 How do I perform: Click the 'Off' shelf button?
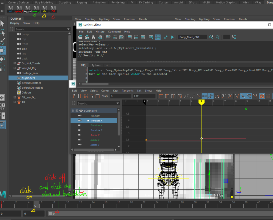[53, 9]
